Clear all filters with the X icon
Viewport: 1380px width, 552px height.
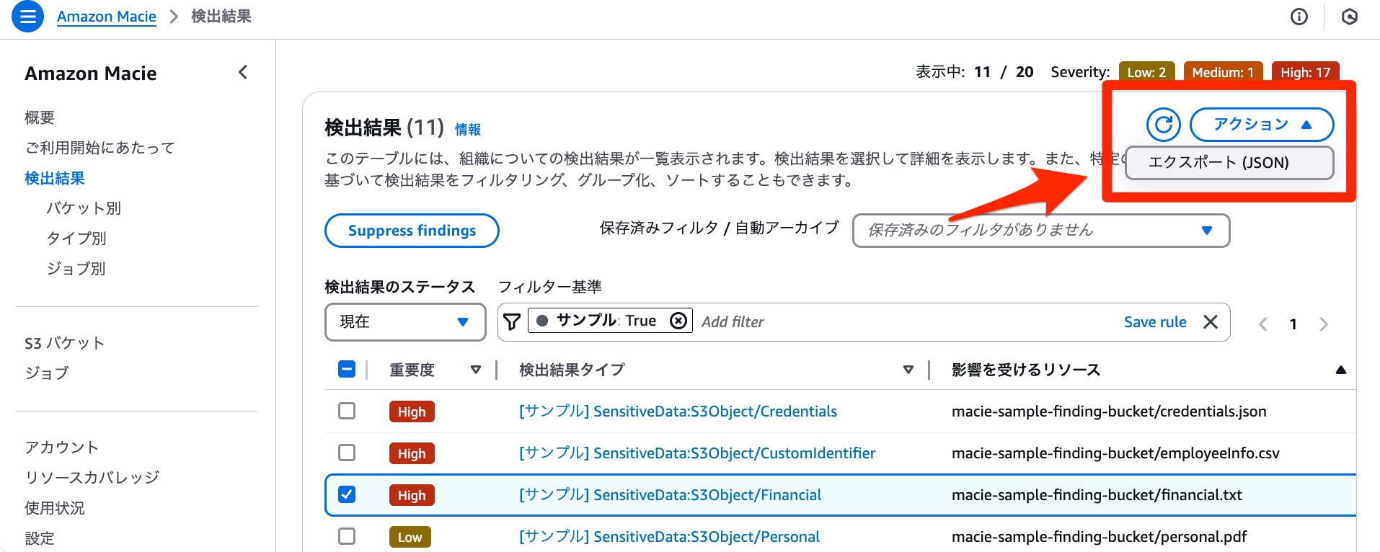[1211, 321]
